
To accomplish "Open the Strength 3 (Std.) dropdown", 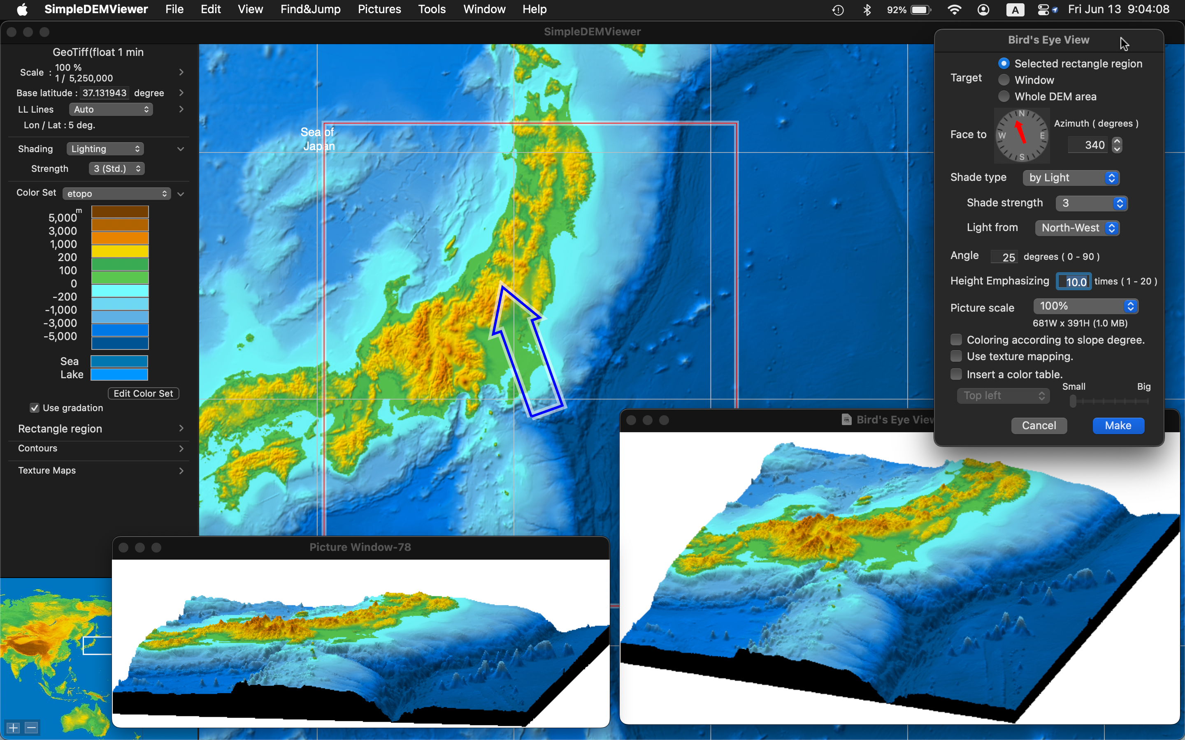I will click(116, 169).
